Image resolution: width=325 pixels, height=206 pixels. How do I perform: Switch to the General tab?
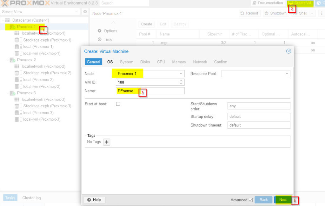pos(94,62)
